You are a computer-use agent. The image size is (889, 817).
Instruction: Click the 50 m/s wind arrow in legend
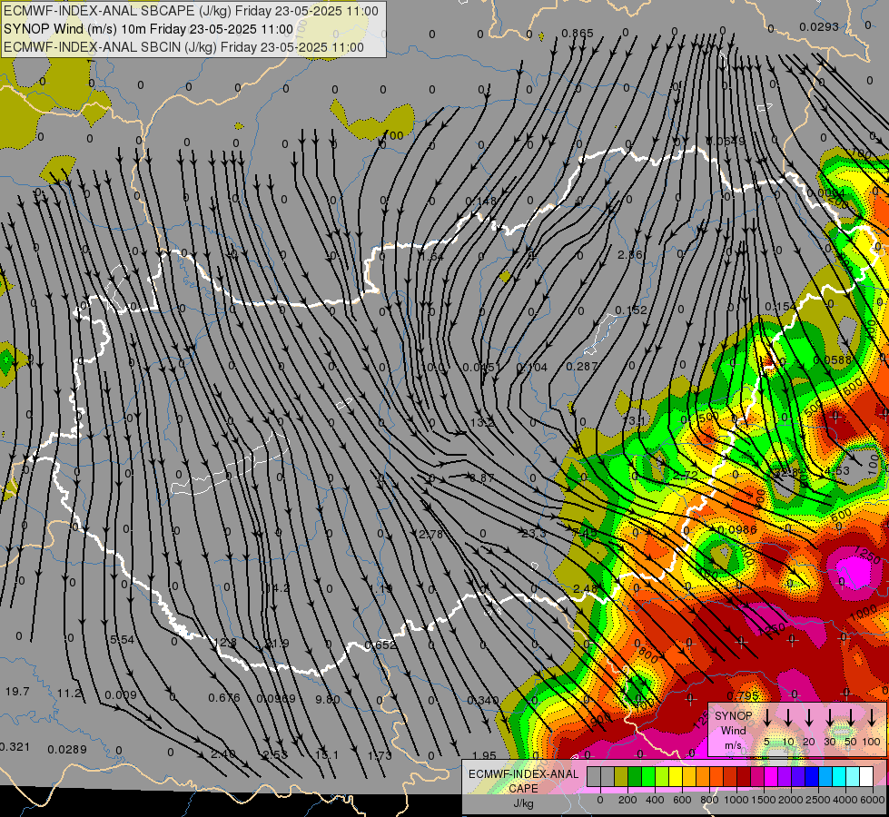pos(851,717)
